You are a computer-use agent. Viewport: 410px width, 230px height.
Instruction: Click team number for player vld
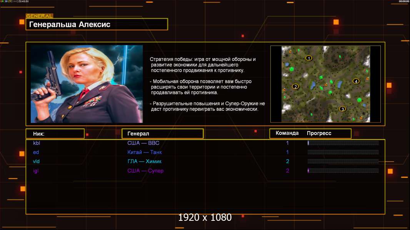click(287, 161)
